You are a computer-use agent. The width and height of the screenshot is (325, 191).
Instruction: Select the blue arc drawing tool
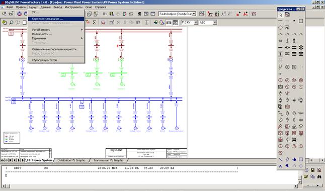point(294,166)
